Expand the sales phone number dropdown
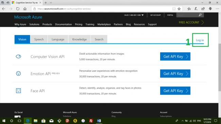Image resolution: width=221 pixels, height=124 pixels. (142, 15)
